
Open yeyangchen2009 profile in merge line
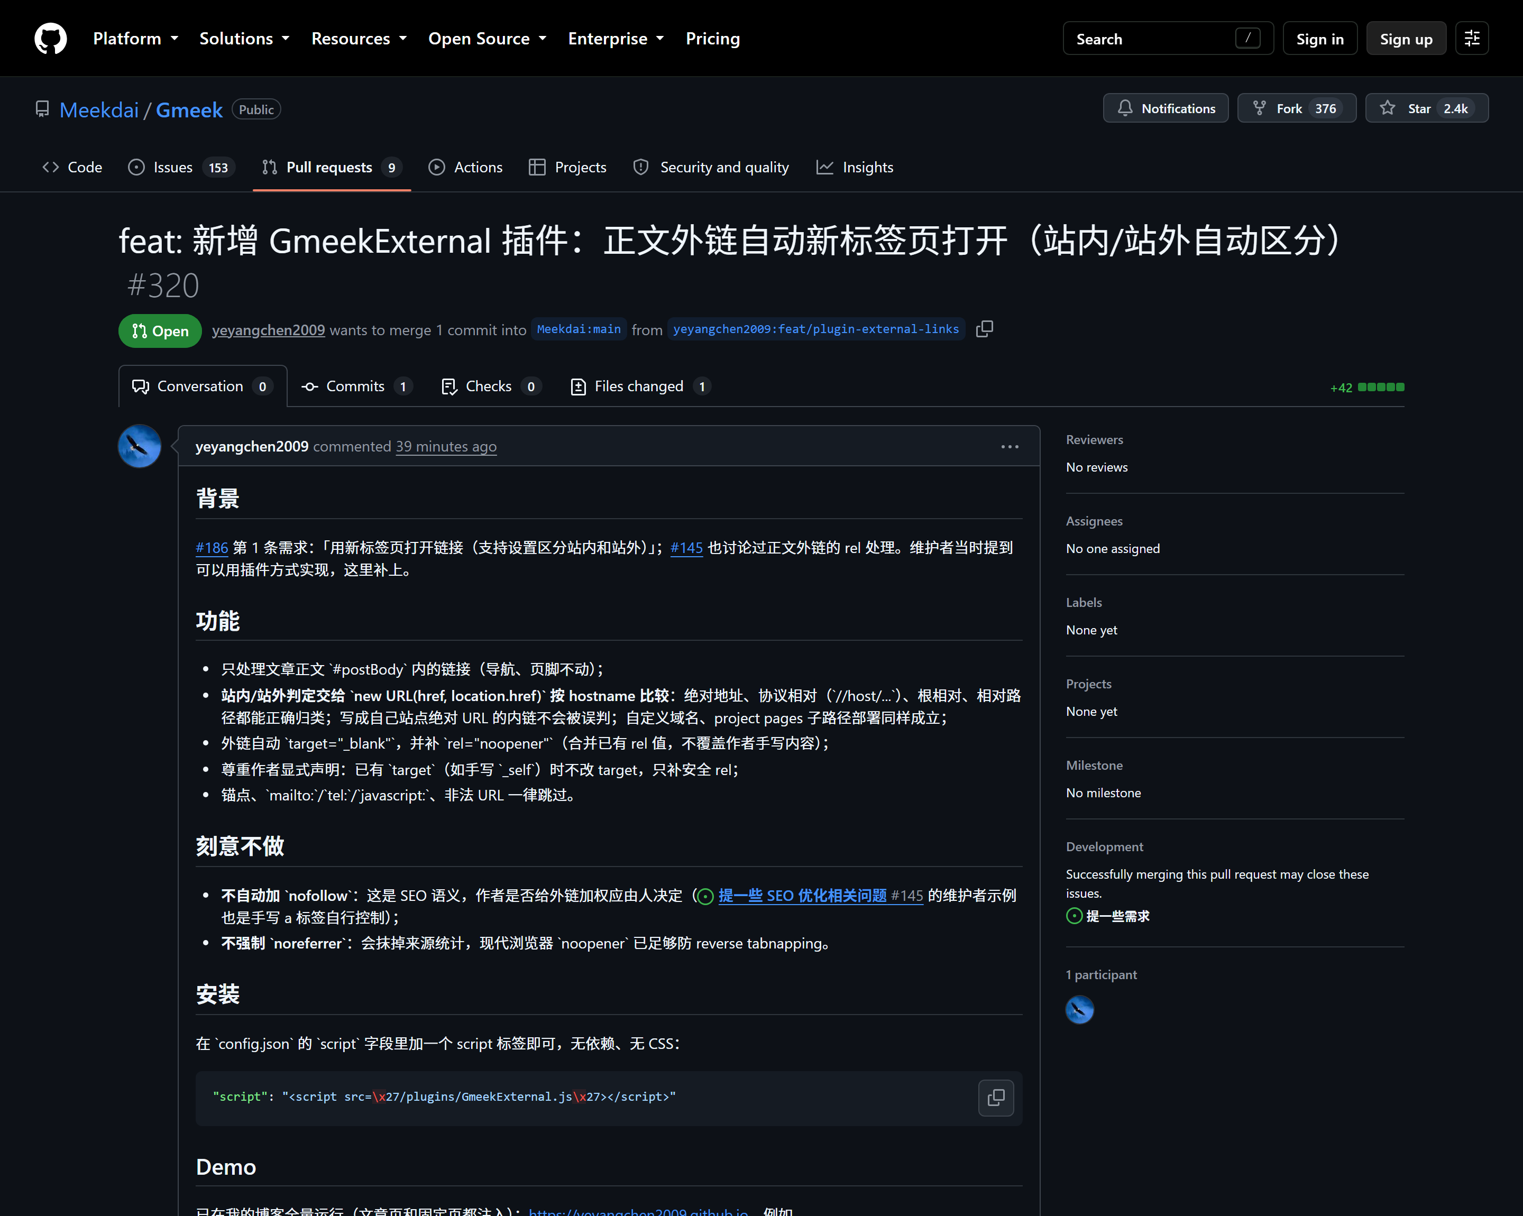(269, 330)
